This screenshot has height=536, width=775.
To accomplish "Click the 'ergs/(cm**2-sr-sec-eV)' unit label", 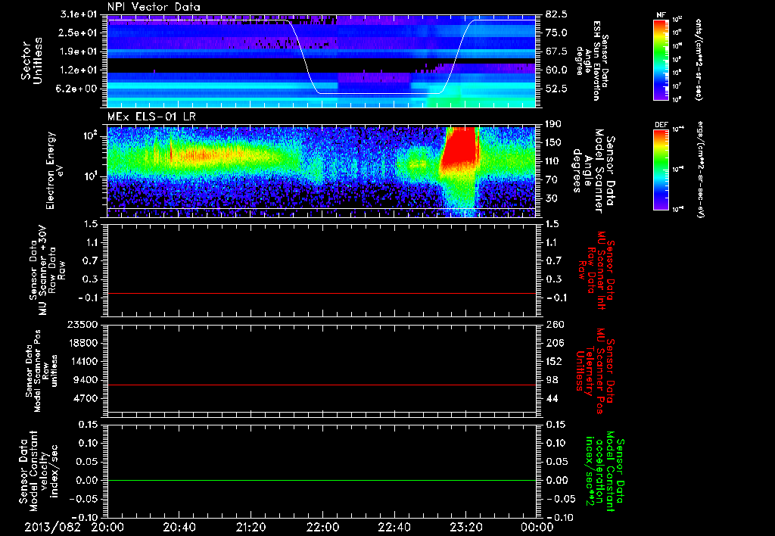I will pos(700,170).
